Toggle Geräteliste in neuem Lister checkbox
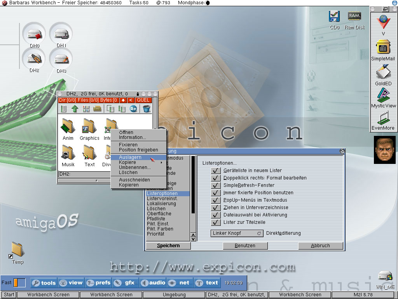The width and height of the screenshot is (398, 299). coord(216,171)
